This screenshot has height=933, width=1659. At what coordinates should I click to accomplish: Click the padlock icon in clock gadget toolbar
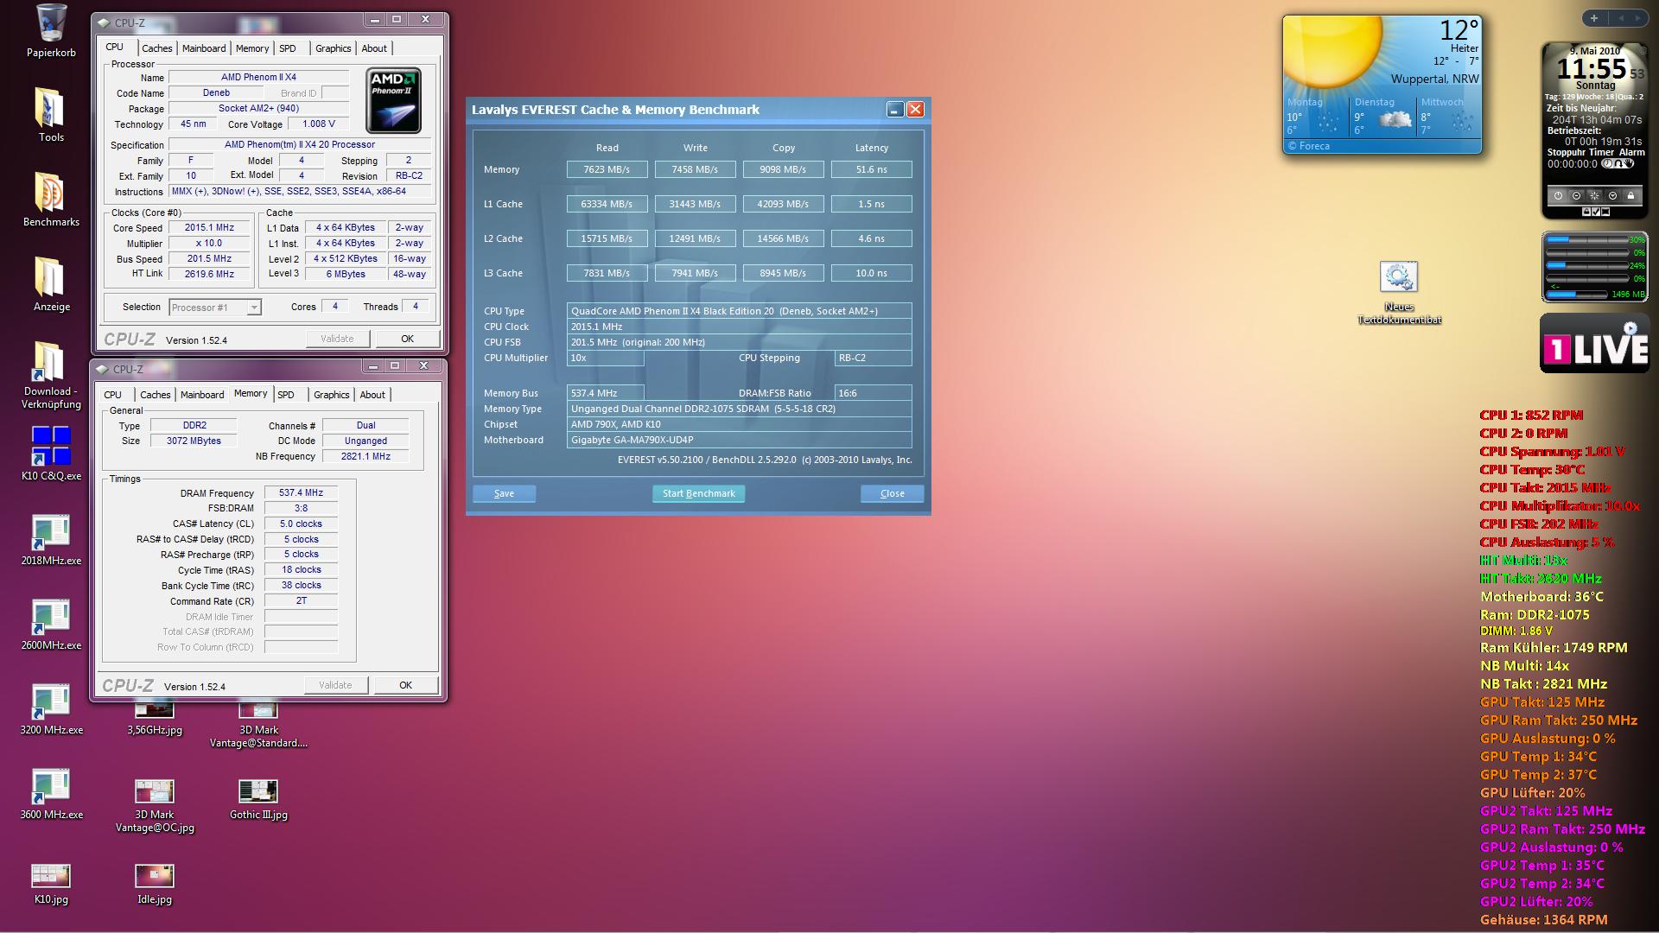(x=1630, y=196)
